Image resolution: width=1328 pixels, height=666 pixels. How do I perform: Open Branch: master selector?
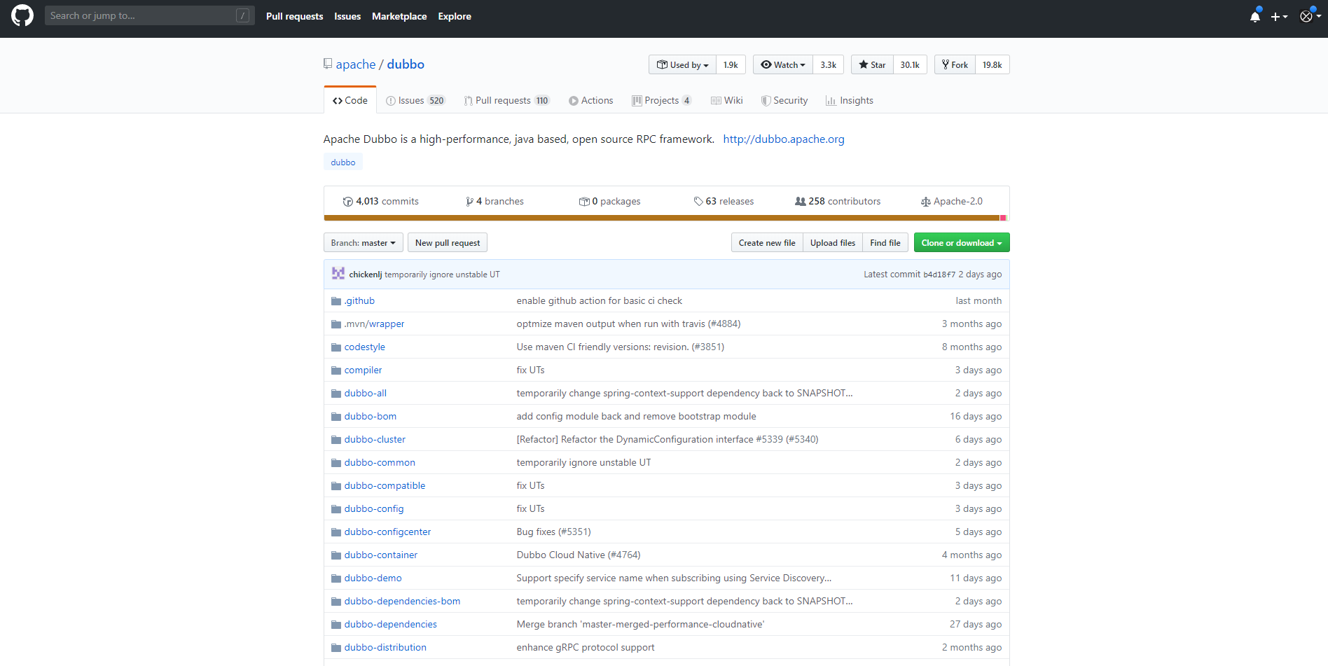pyautogui.click(x=363, y=243)
